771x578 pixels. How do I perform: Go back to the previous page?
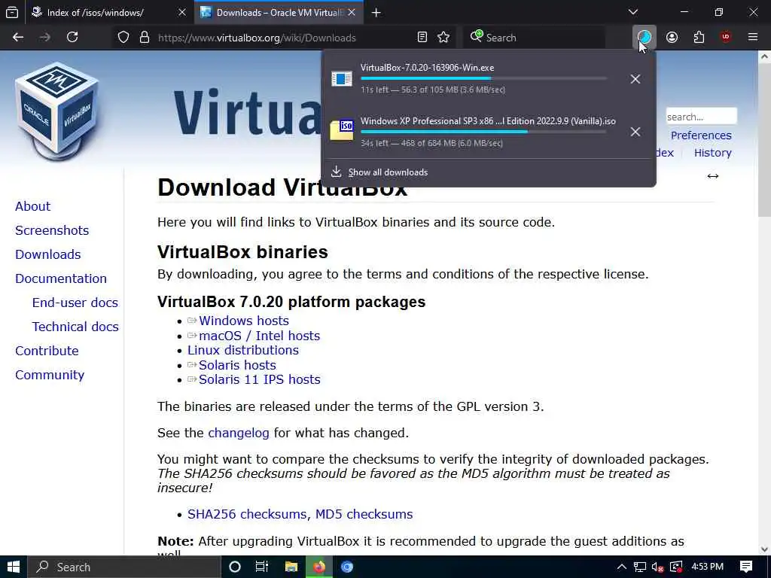tap(18, 37)
